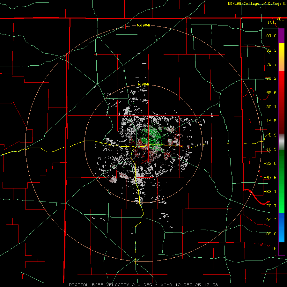Screen dimensions: 287x287
Task: Click the 45.6 velocity scale value
Action: click(x=271, y=92)
